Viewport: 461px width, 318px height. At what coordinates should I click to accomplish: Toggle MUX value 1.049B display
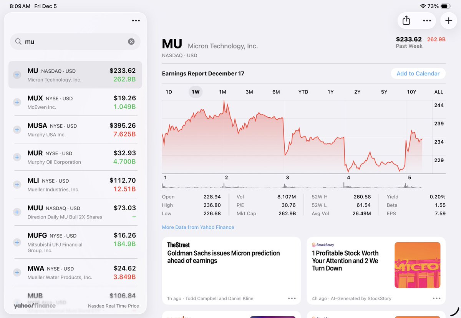[124, 107]
